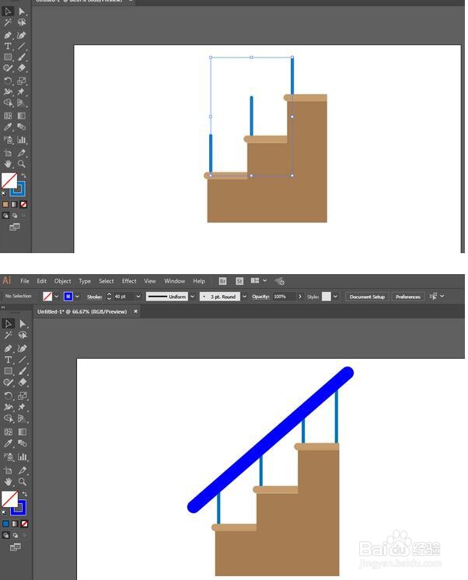Screen dimensions: 468x580
Task: Activate the Rotate tool in lower screenshot
Action: pos(8,396)
